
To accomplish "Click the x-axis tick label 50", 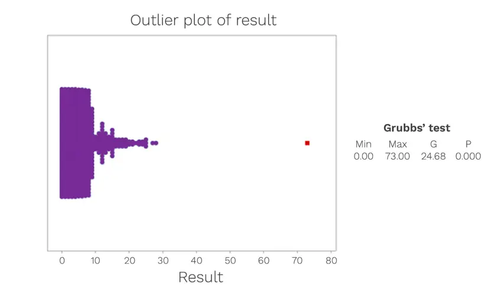I will [x=230, y=260].
